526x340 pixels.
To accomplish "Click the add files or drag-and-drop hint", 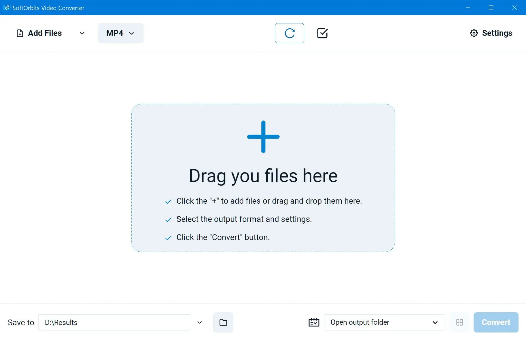I will point(269,201).
